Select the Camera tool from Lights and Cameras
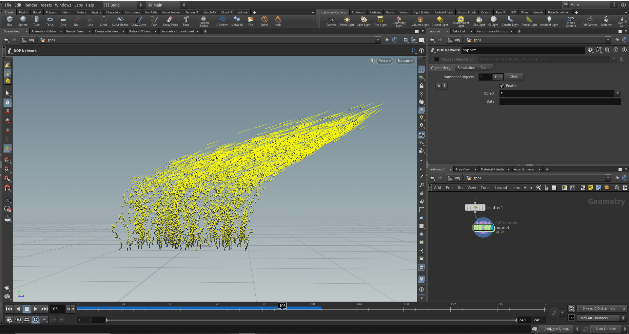 (331, 21)
